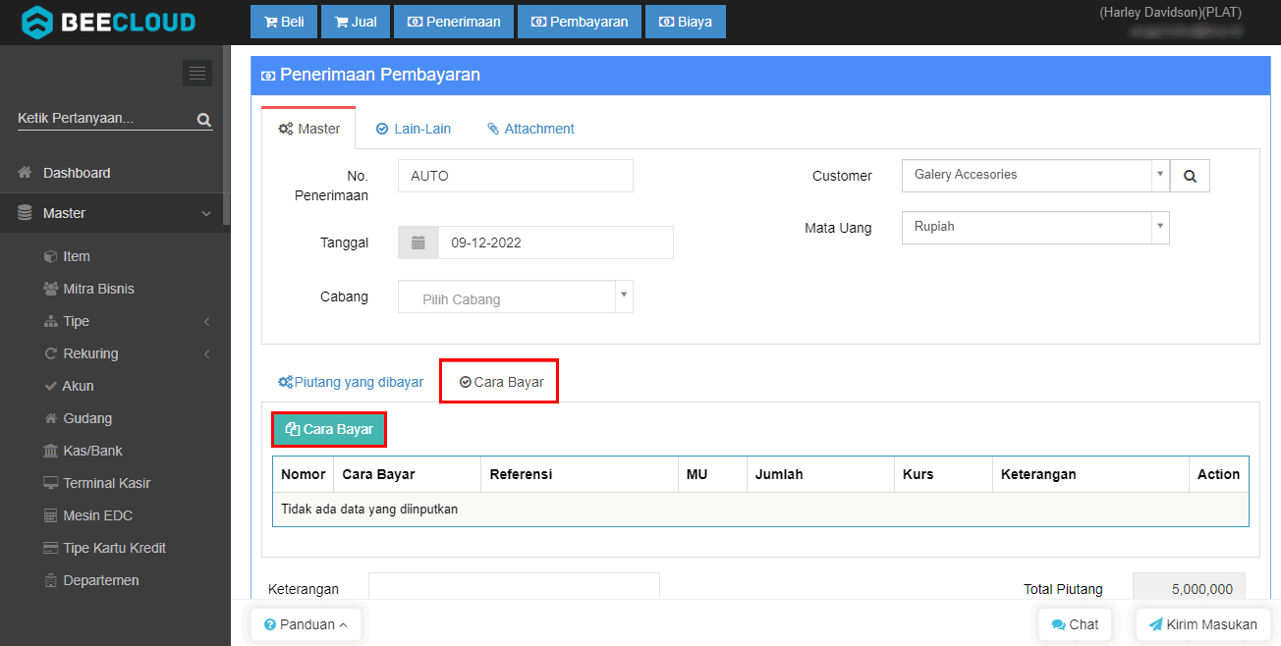This screenshot has height=646, width=1281.
Task: Switch to Piutang yang dibayar tab
Action: [x=351, y=382]
